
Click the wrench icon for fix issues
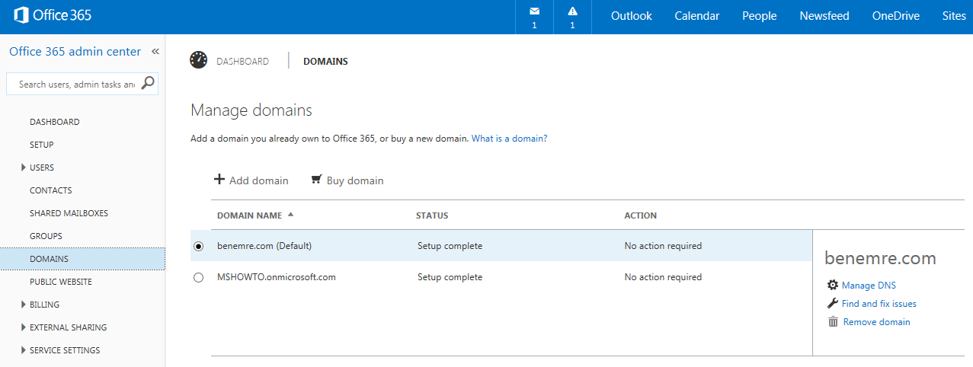point(832,303)
